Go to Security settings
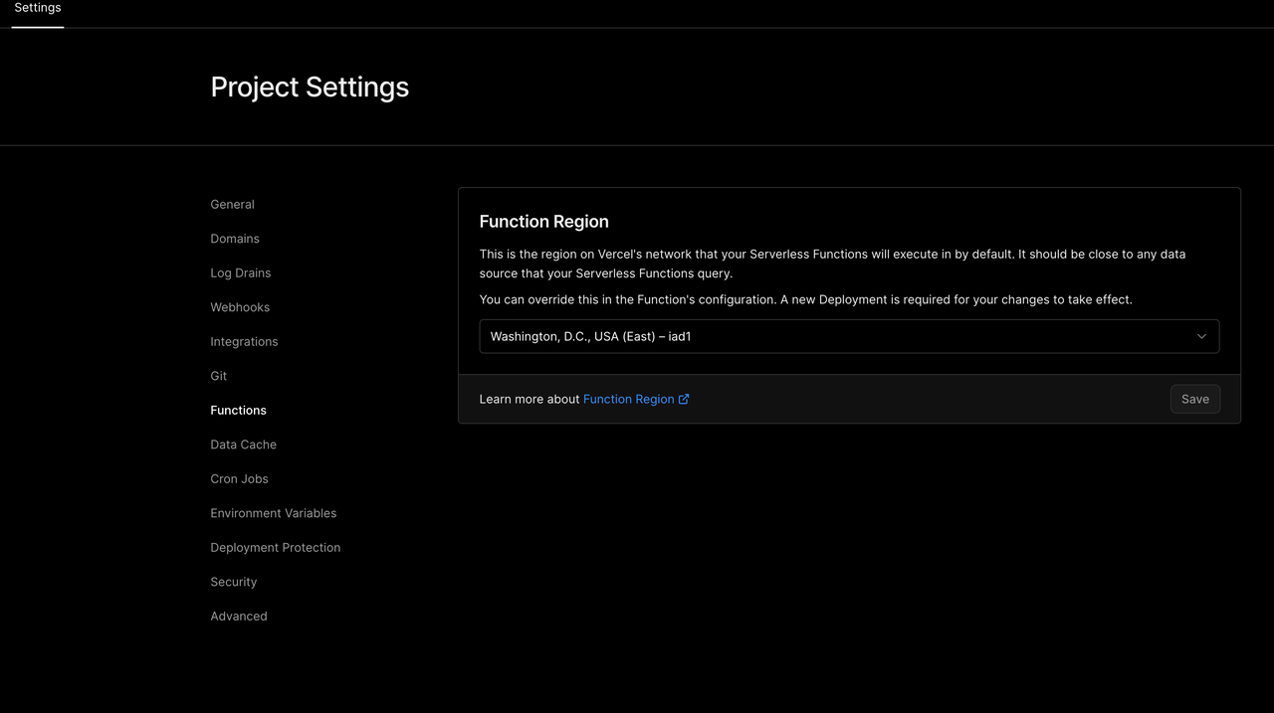Viewport: 1274px width, 713px height. [234, 582]
